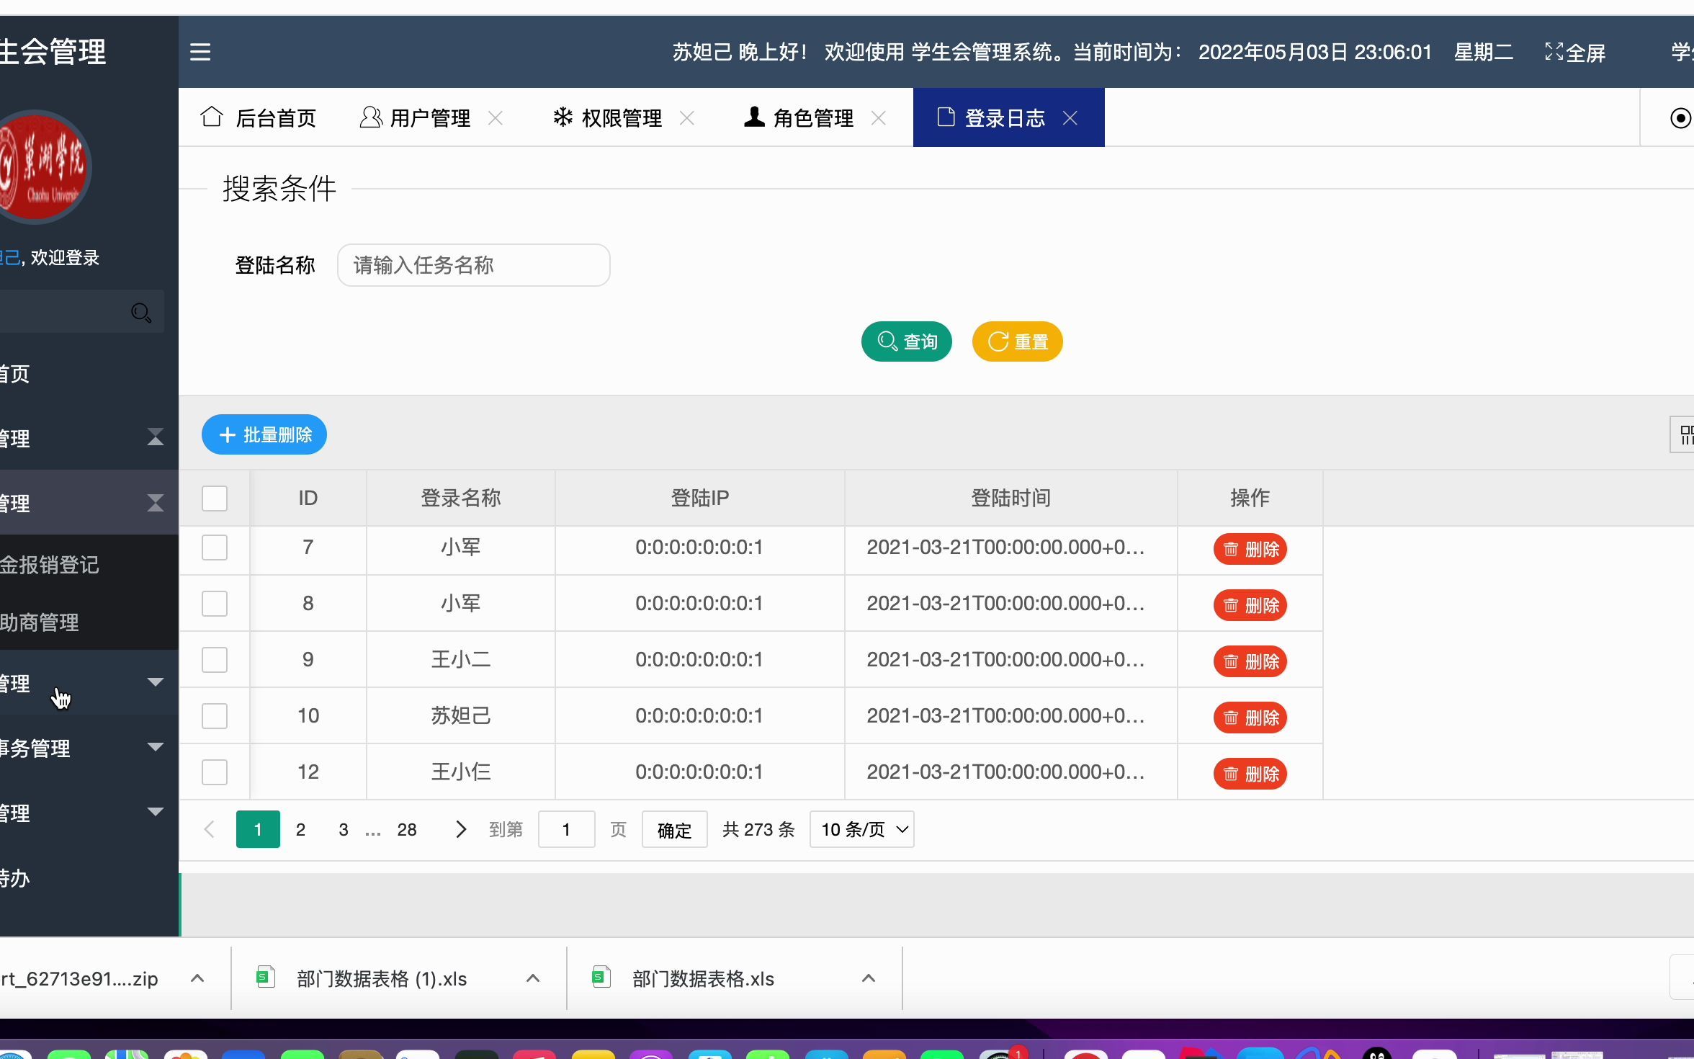1694x1059 pixels.
Task: Delete the row with ID 12
Action: click(x=1250, y=774)
